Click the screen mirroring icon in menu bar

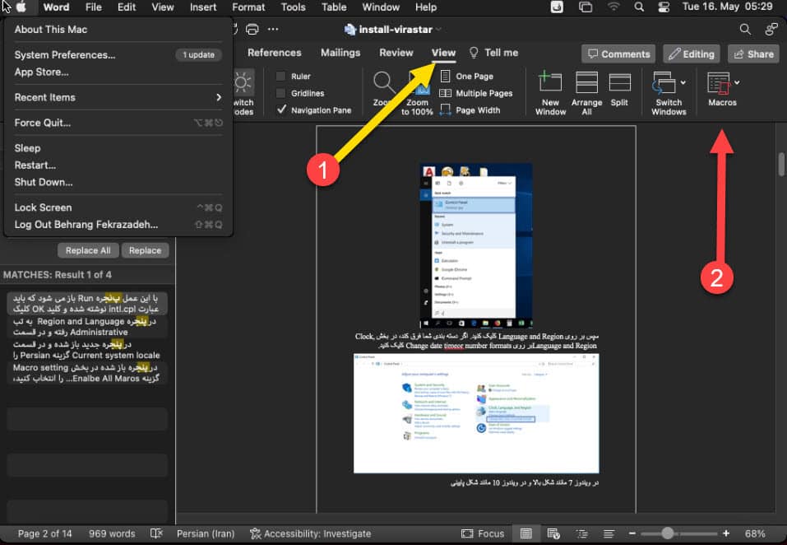pos(586,7)
